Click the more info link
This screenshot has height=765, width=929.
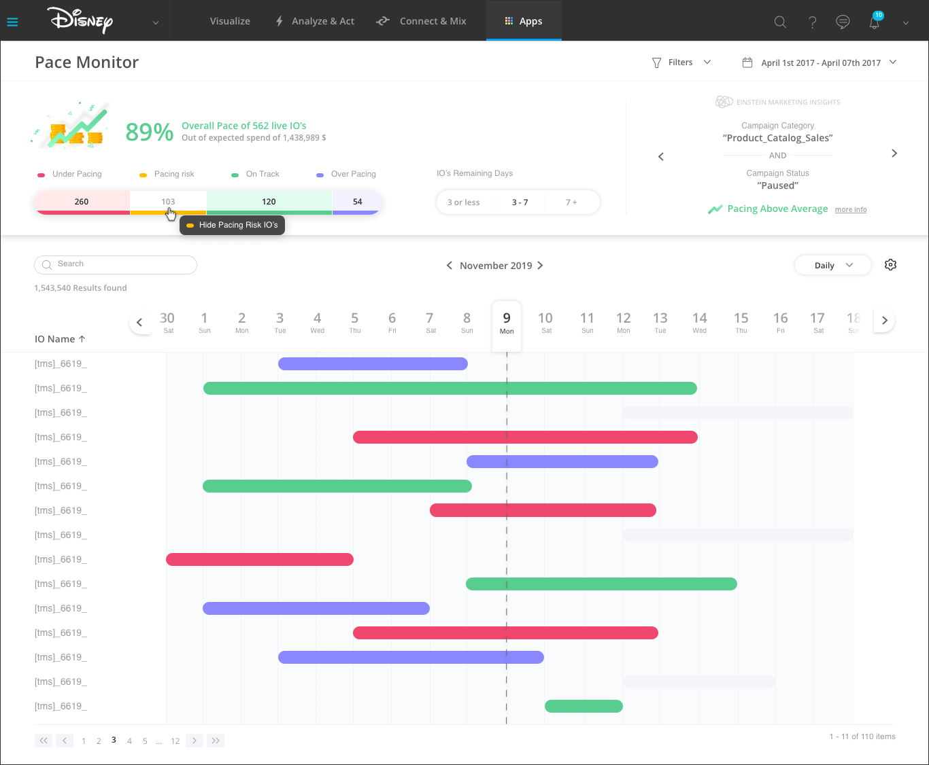(850, 210)
